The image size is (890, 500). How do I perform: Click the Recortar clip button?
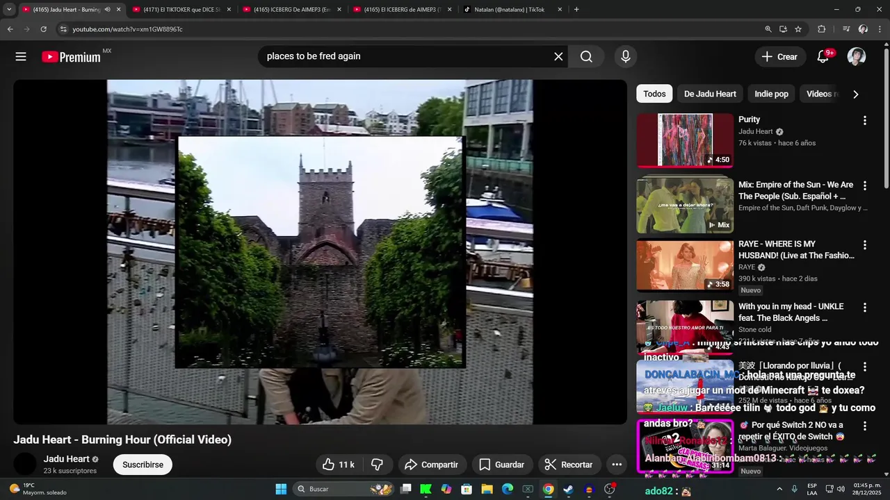click(569, 465)
